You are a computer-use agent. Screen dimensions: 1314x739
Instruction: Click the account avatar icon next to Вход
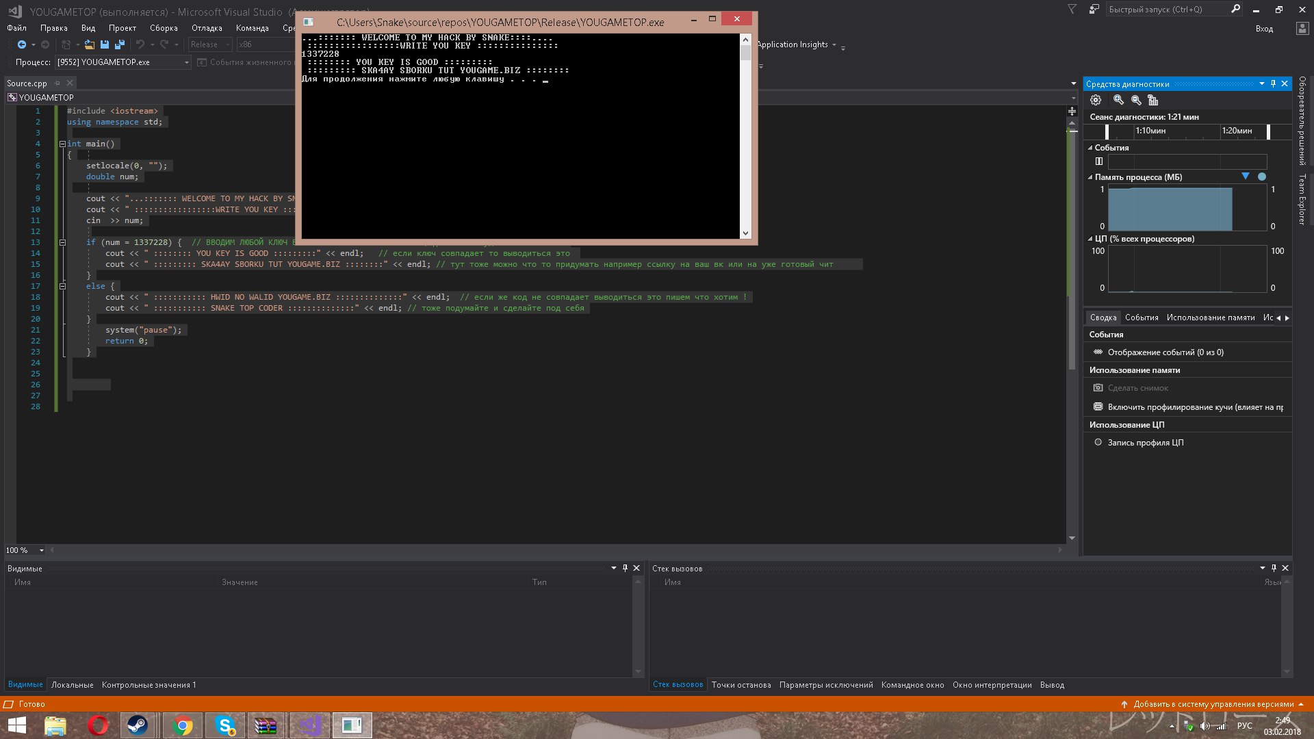[1302, 29]
